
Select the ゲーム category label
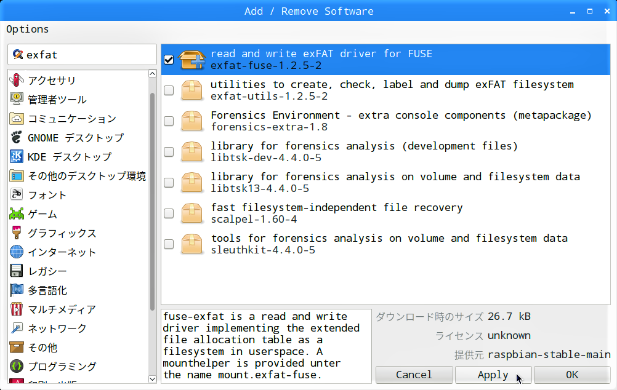click(42, 214)
